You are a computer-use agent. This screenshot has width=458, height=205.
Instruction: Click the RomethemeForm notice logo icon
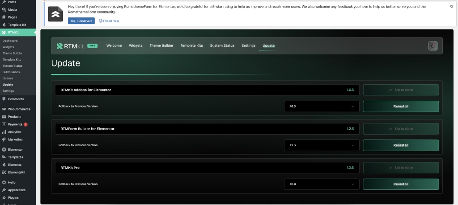click(x=55, y=14)
